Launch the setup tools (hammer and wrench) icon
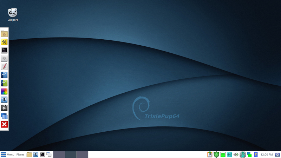Image resolution: width=281 pixels, height=158 pixels. 5,42
